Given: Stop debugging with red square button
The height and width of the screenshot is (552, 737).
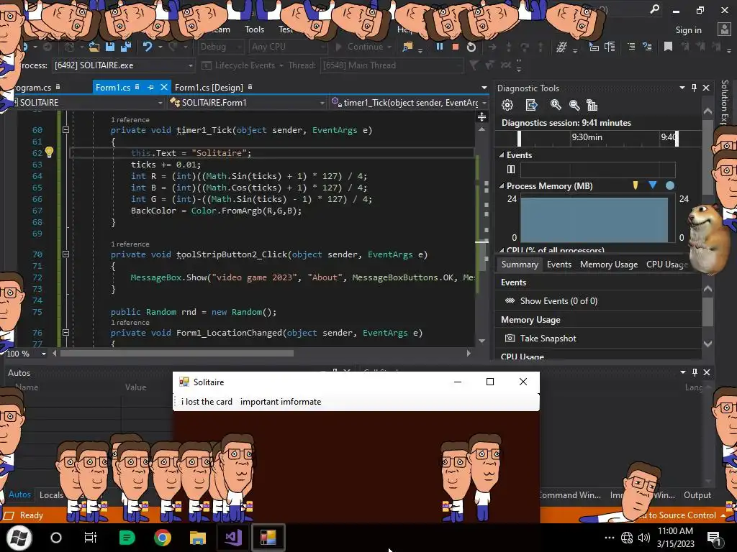Looking at the screenshot, I should tap(455, 47).
